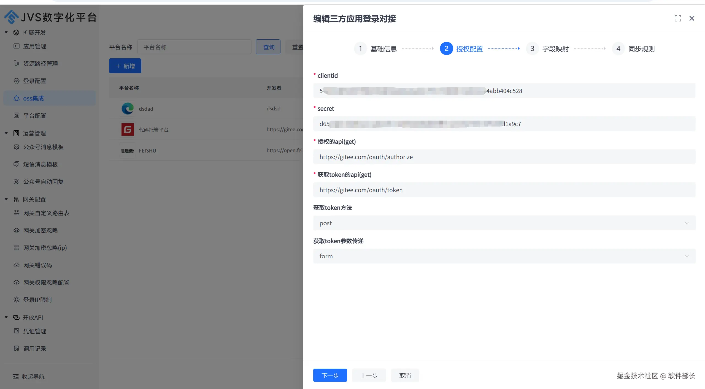Click the 登录IP限制 globe icon
Viewport: 705px width, 389px height.
(17, 300)
